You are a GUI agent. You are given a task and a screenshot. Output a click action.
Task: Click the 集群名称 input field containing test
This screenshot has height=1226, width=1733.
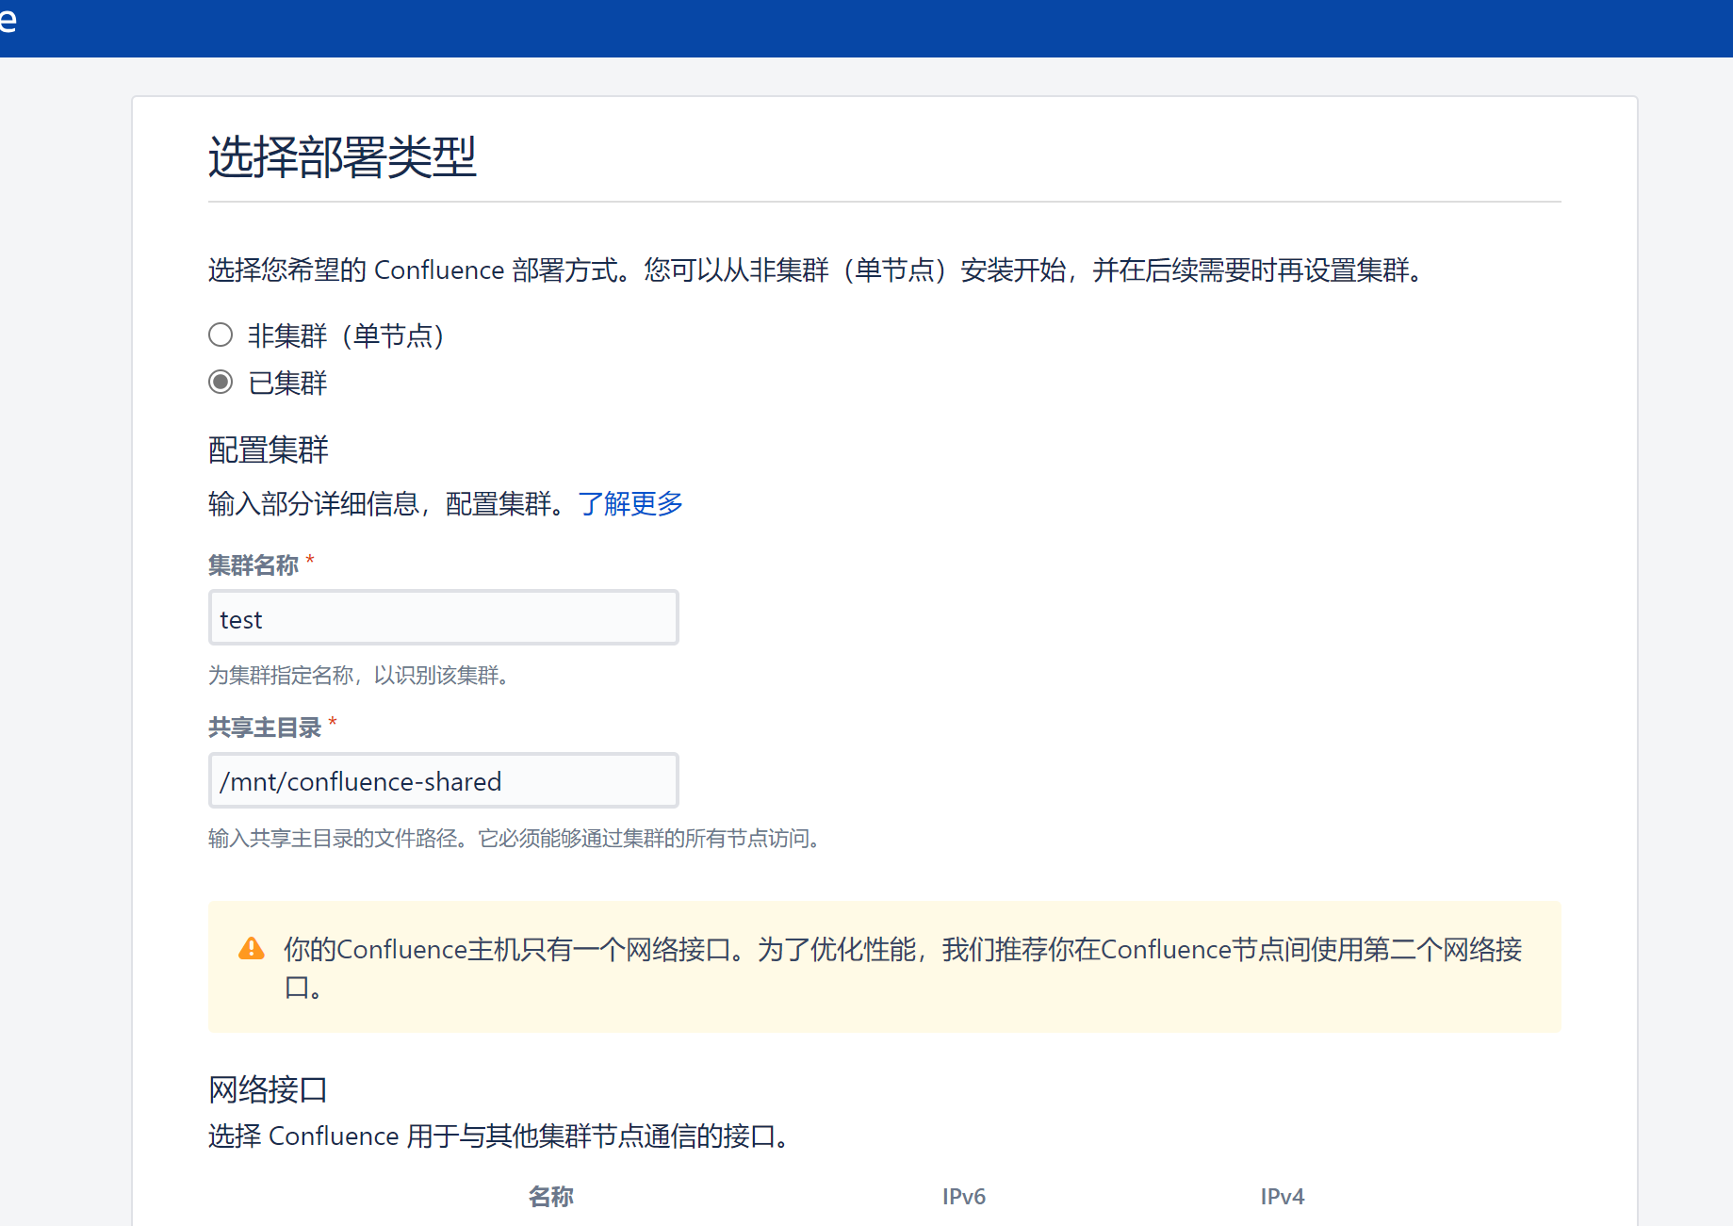(x=443, y=618)
